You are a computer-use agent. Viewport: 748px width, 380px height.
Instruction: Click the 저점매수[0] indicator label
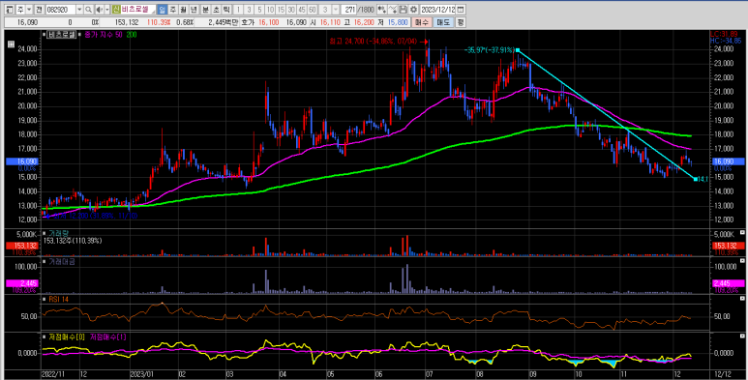point(67,337)
